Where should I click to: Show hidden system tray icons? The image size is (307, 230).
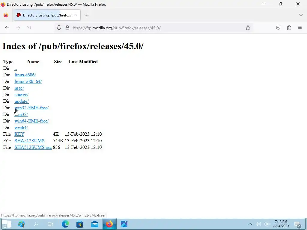point(250,224)
